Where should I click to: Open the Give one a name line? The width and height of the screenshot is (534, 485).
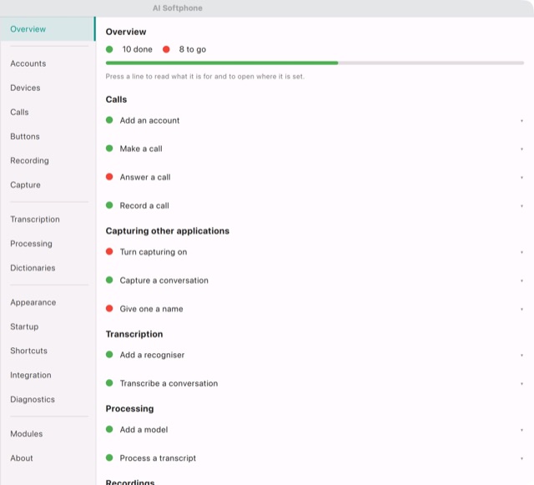click(x=315, y=309)
